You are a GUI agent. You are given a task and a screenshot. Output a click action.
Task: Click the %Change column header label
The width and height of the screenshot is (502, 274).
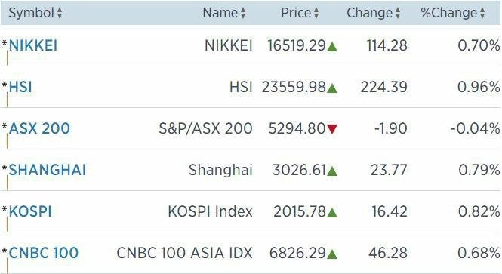click(449, 13)
